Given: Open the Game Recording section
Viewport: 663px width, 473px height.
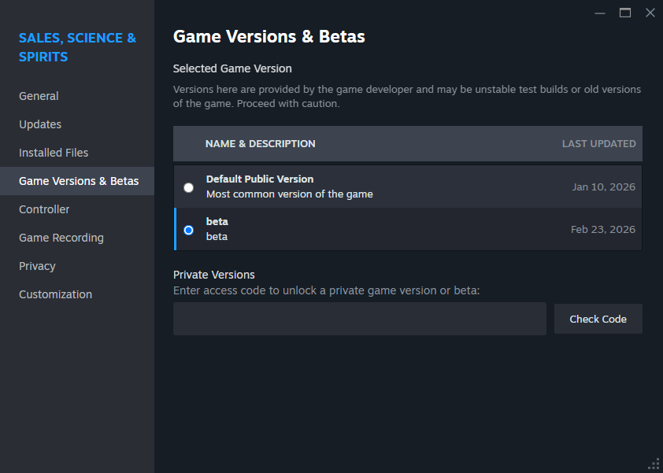Looking at the screenshot, I should (61, 238).
